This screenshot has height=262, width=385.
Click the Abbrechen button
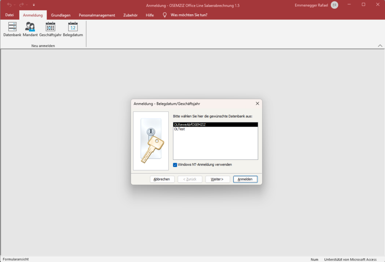[162, 179]
